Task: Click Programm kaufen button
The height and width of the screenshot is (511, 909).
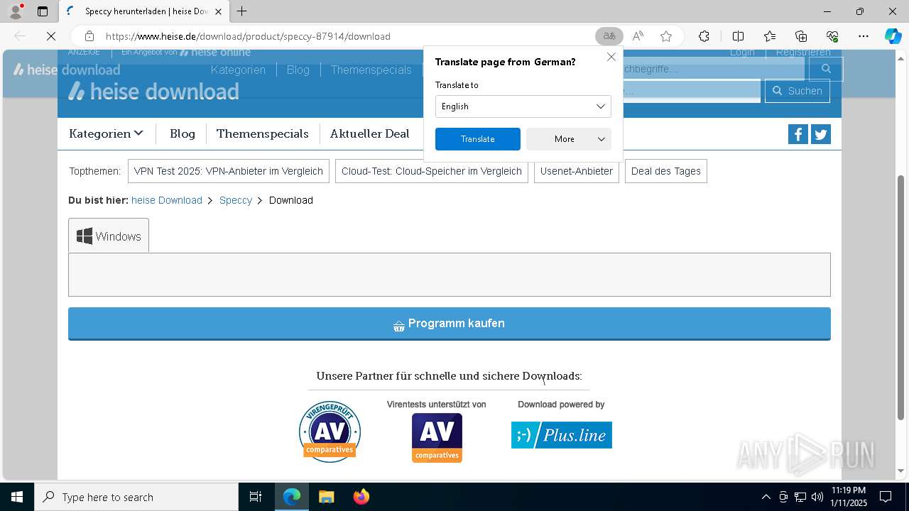Action: pos(450,324)
